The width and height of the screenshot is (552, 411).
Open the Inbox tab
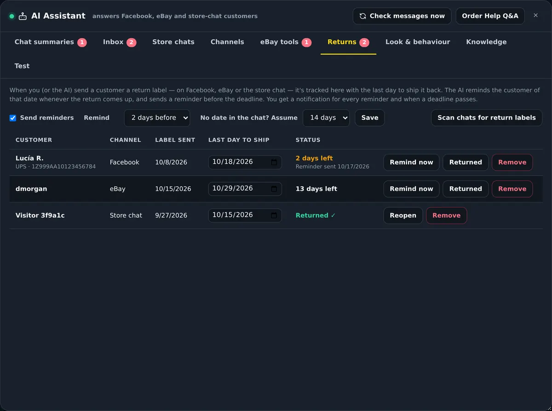click(x=120, y=42)
